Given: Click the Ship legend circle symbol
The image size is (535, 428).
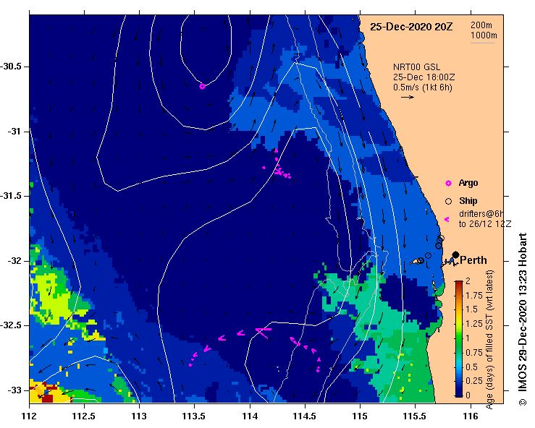Looking at the screenshot, I should click(x=448, y=202).
